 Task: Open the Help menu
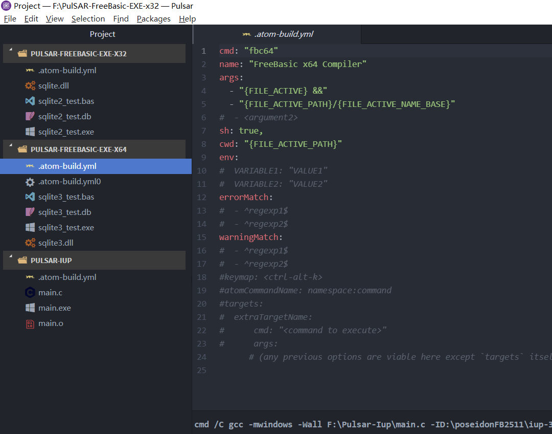pyautogui.click(x=187, y=19)
